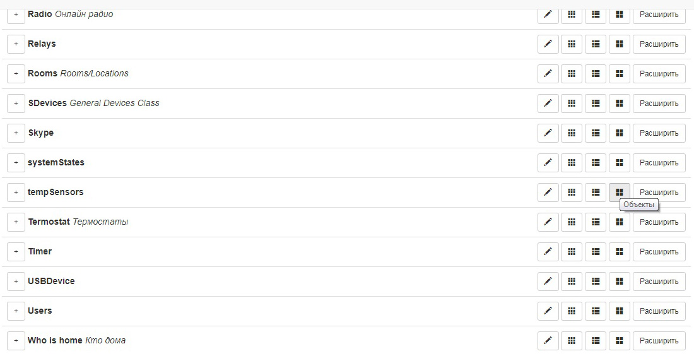Expand the Radio class with plus button
Viewport: 694px width, 356px height.
(16, 15)
